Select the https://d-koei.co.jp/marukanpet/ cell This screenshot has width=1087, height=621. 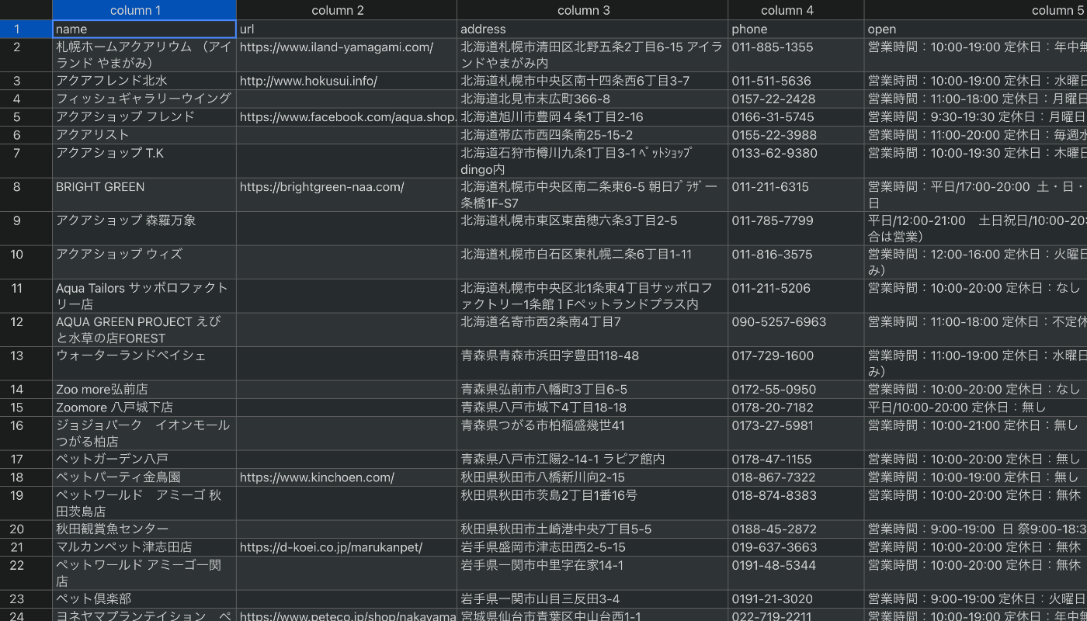coord(346,547)
